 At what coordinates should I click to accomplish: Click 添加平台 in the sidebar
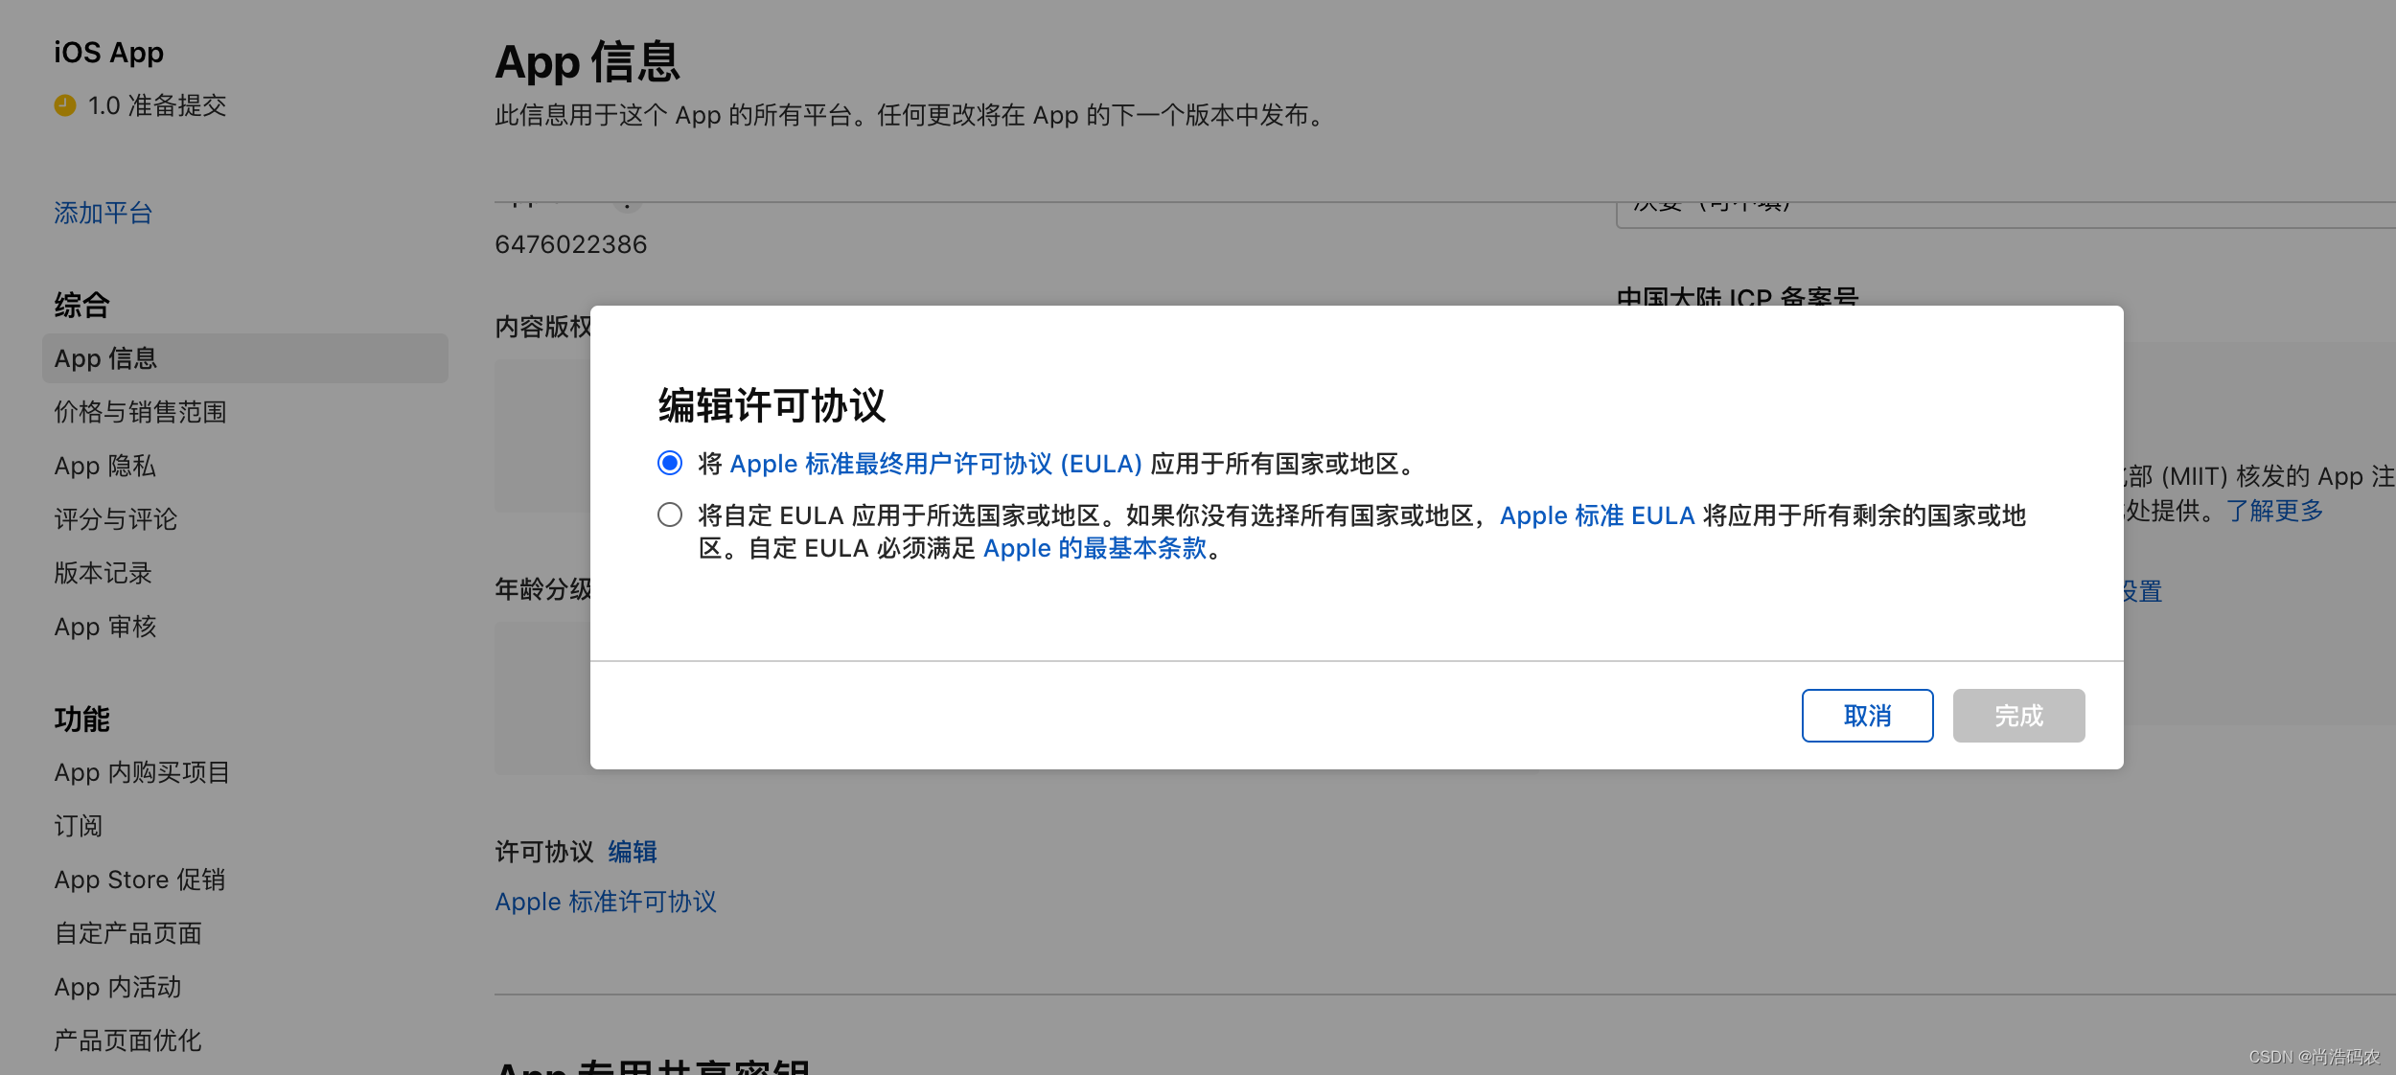tap(103, 213)
